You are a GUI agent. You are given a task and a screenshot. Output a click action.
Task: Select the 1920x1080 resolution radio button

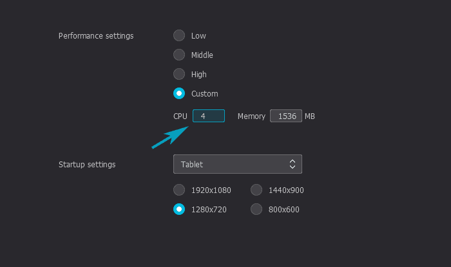tap(179, 190)
